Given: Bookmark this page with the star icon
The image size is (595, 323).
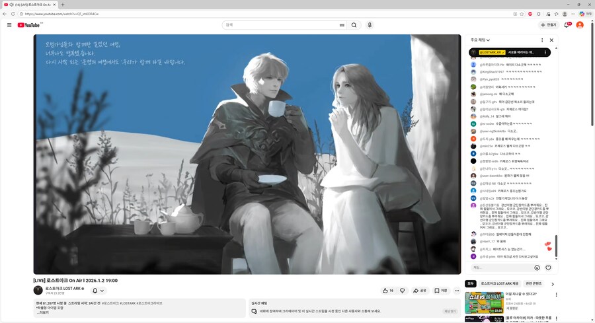Looking at the screenshot, I should tap(522, 14).
